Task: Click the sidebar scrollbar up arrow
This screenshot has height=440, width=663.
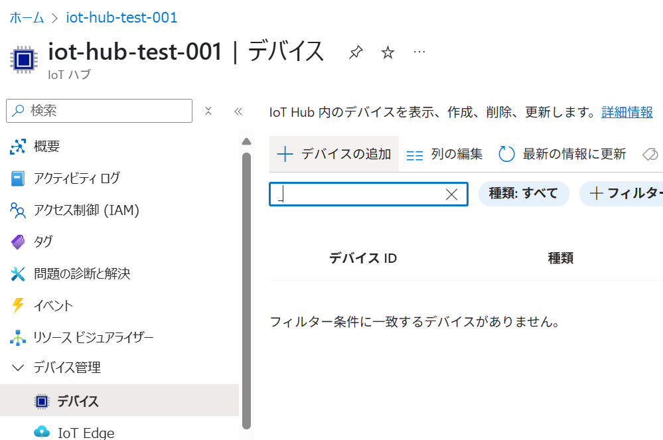Action: 246,141
